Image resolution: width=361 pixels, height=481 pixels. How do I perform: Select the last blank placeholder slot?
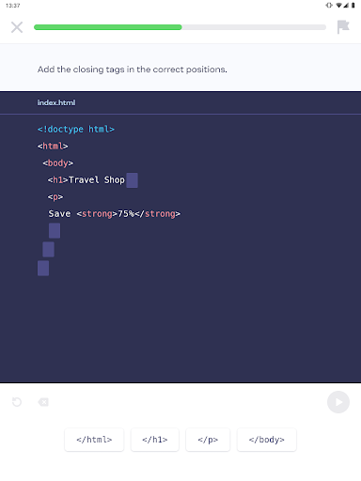point(43,268)
